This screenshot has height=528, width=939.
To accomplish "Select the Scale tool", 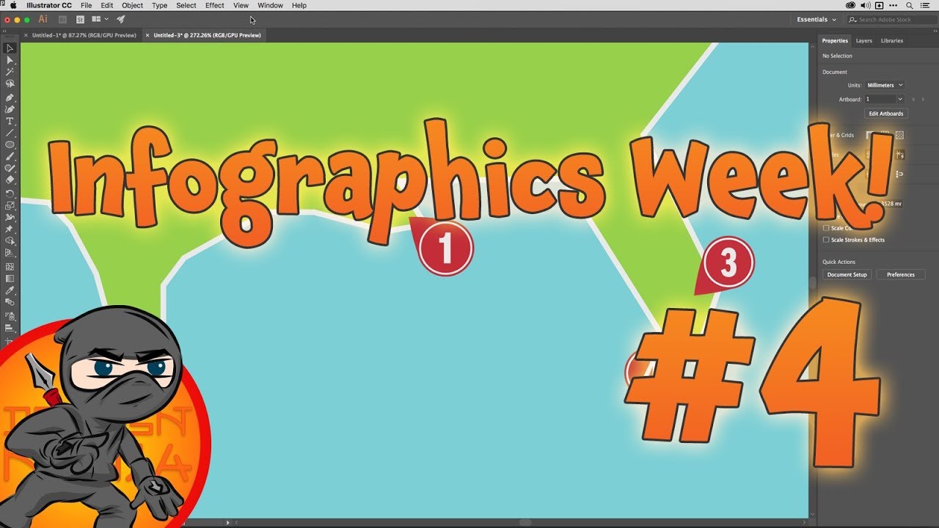I will point(10,206).
